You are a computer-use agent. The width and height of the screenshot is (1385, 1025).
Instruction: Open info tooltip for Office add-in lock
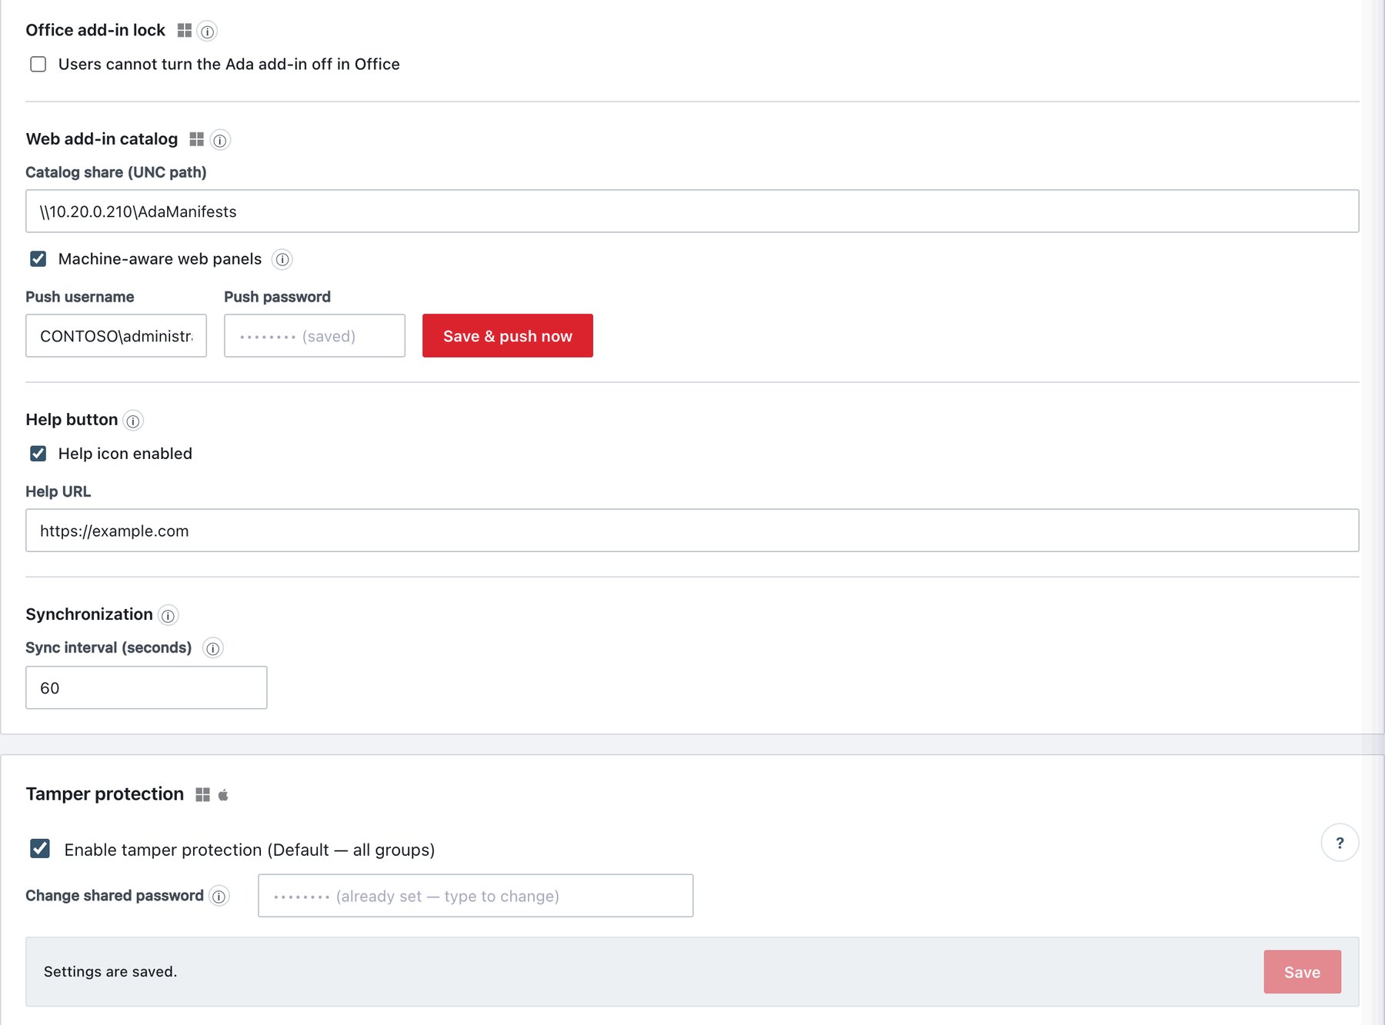(207, 32)
